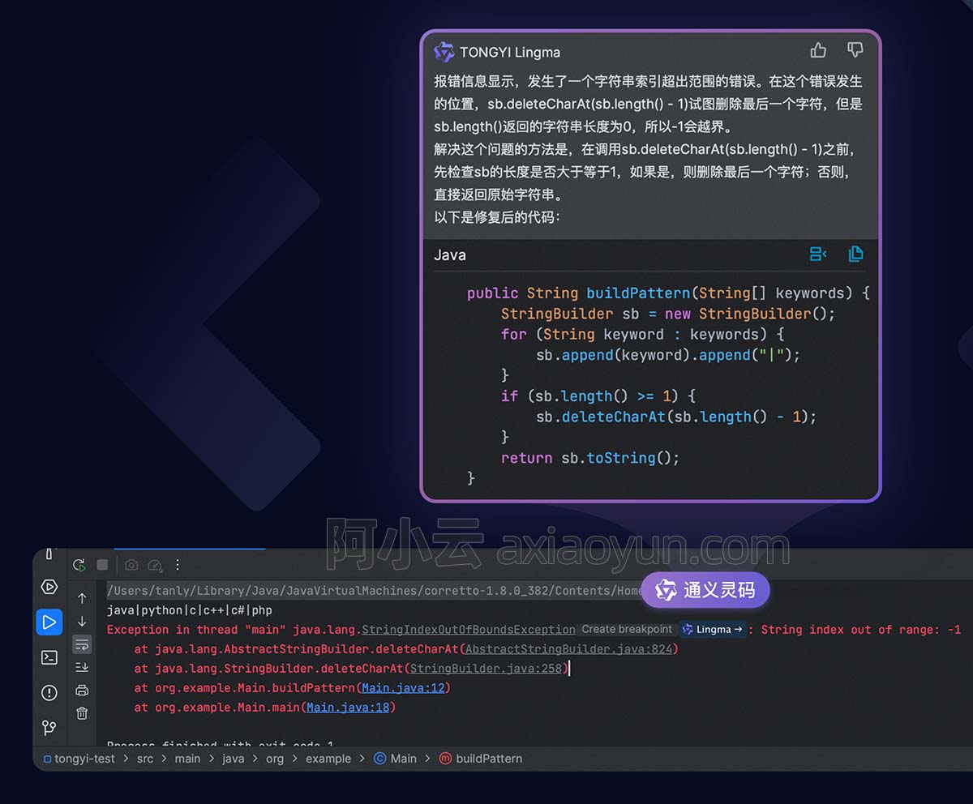Click the thumbs down feedback icon
Image resolution: width=973 pixels, height=804 pixels.
[855, 51]
